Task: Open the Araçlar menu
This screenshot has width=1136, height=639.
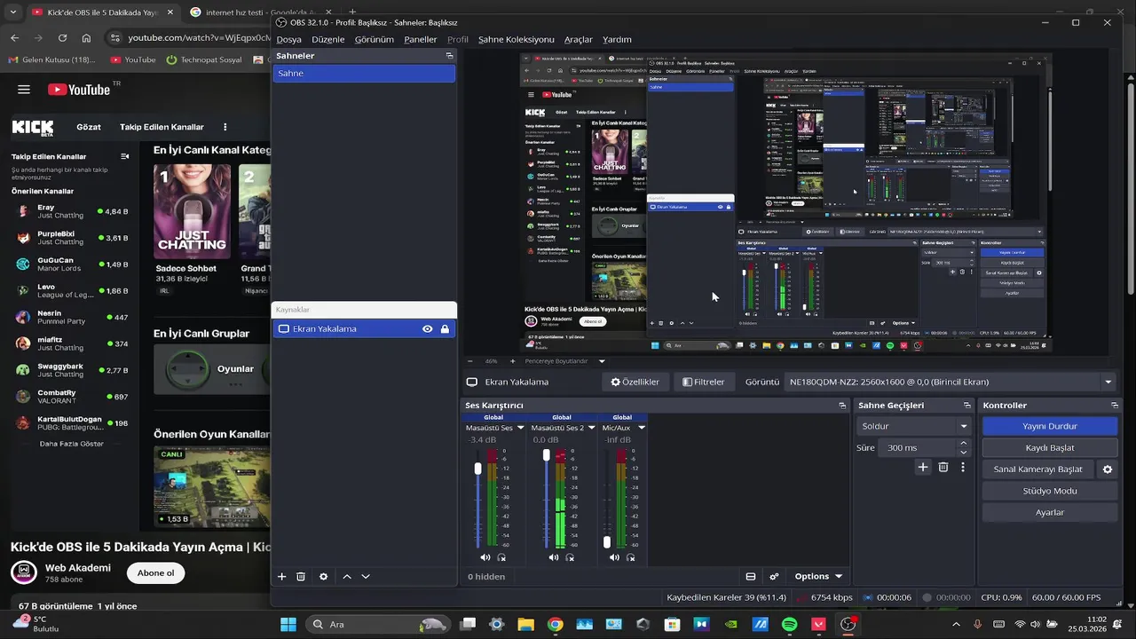Action: point(579,39)
